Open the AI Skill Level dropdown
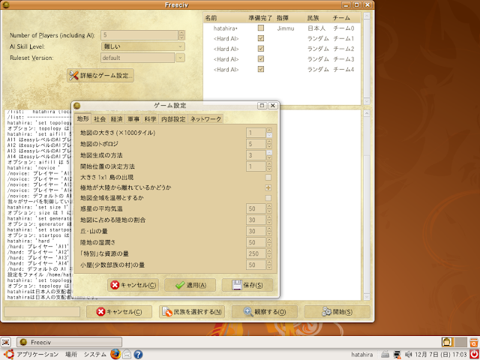The height and width of the screenshot is (360, 480). (143, 46)
